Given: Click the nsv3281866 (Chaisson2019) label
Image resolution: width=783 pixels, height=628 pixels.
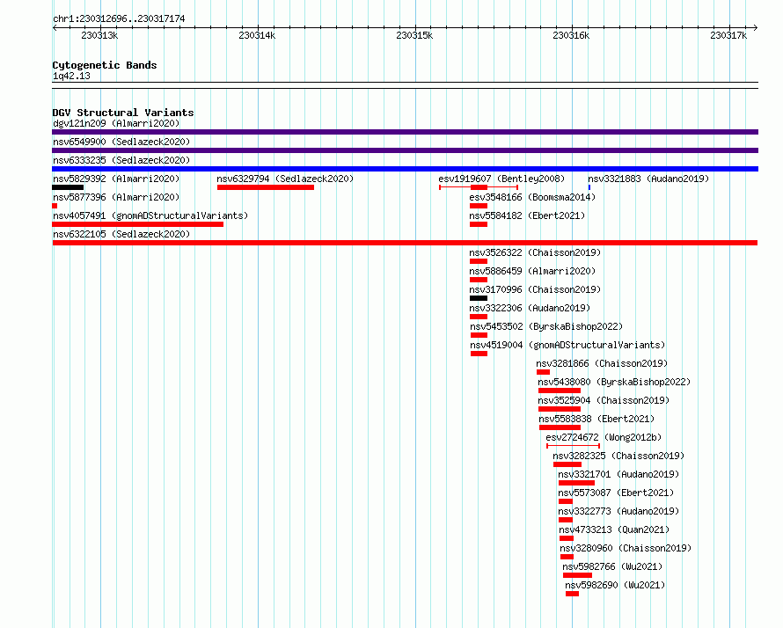Looking at the screenshot, I should pyautogui.click(x=602, y=363).
